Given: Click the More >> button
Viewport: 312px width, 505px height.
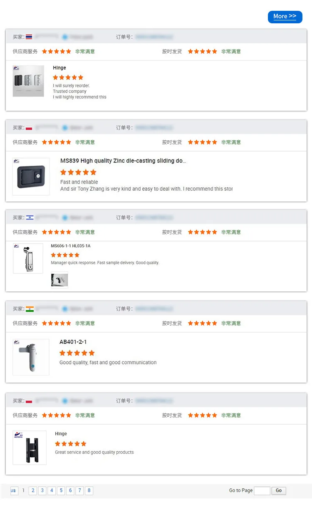Looking at the screenshot, I should point(285,17).
